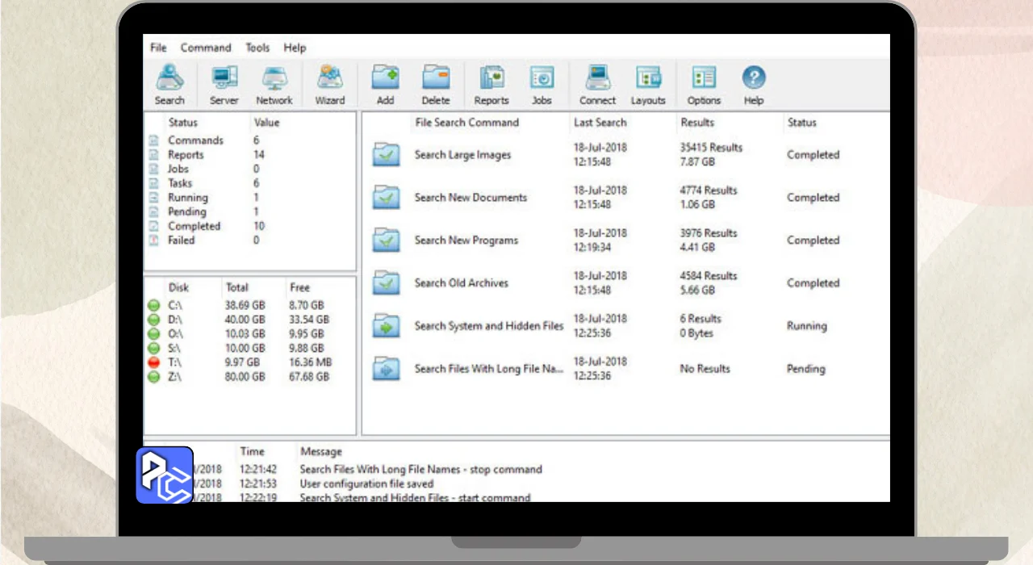The image size is (1033, 565).
Task: Click the Network toolbar icon
Action: pos(274,84)
